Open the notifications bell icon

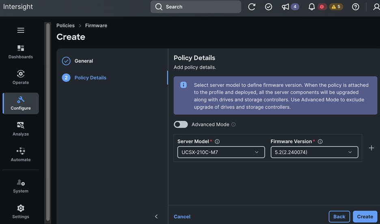pyautogui.click(x=311, y=7)
